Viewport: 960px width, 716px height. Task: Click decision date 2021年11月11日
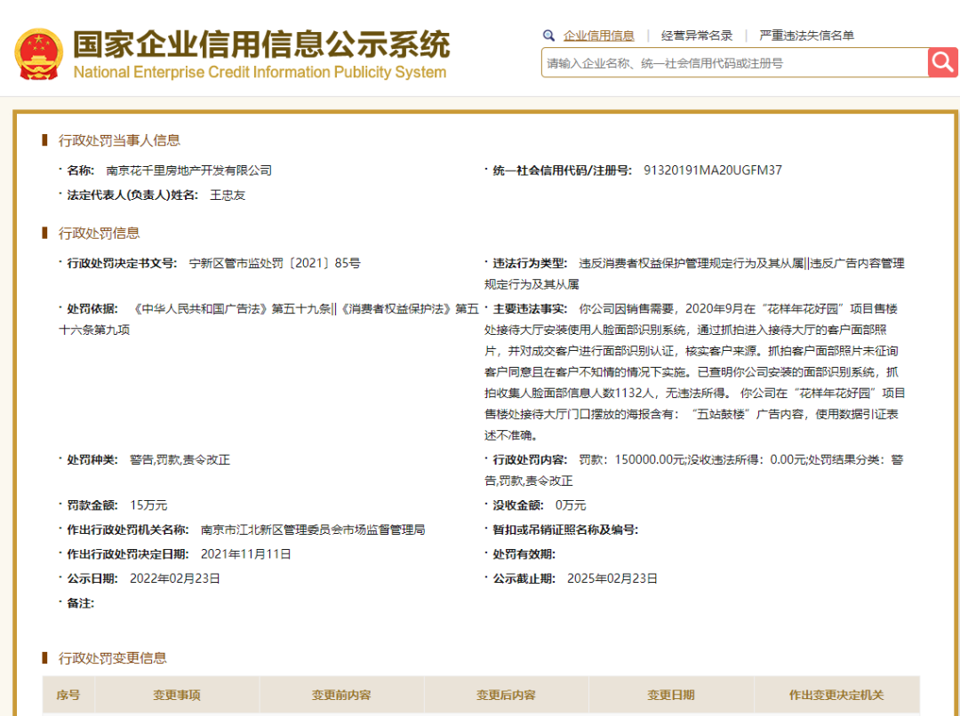point(245,553)
